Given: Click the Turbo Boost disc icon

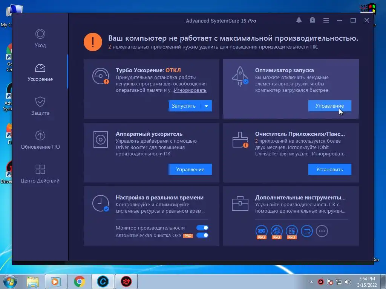Looking at the screenshot, I should [100, 76].
